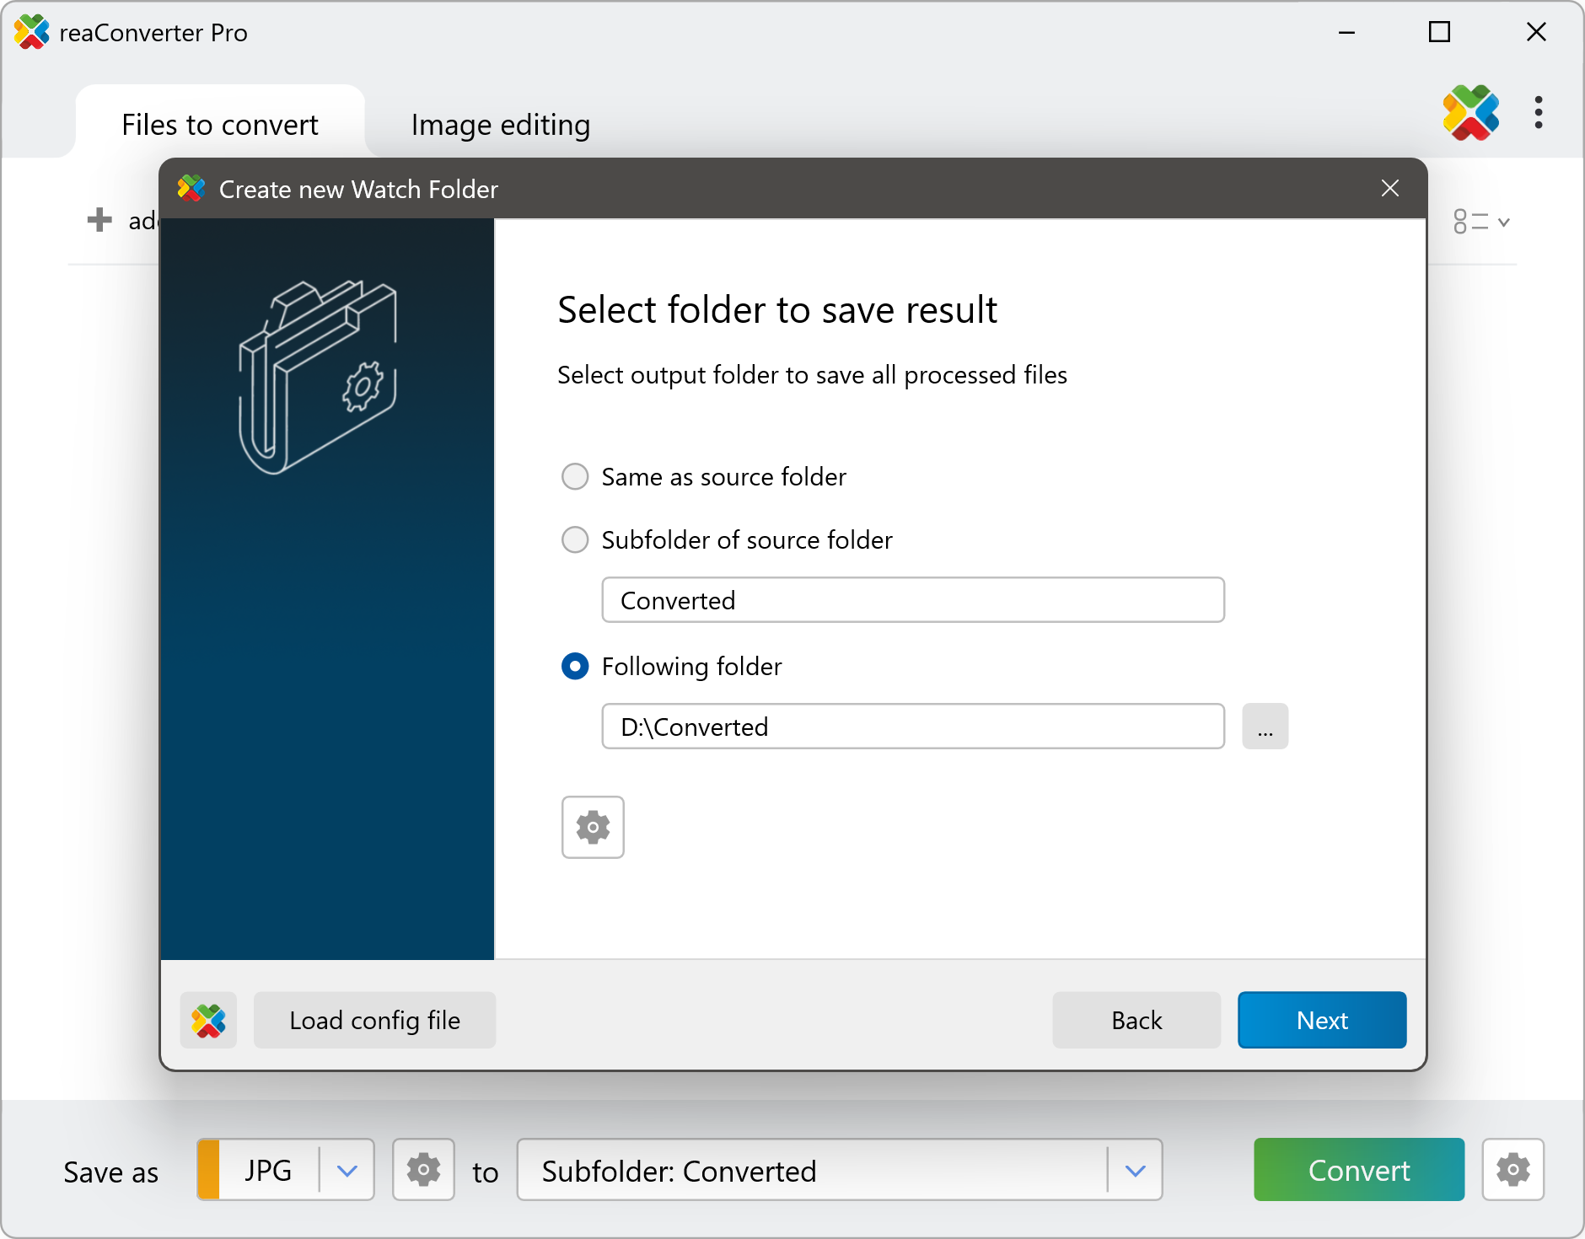Click the plus add files icon
This screenshot has height=1239, width=1585.
[x=99, y=220]
